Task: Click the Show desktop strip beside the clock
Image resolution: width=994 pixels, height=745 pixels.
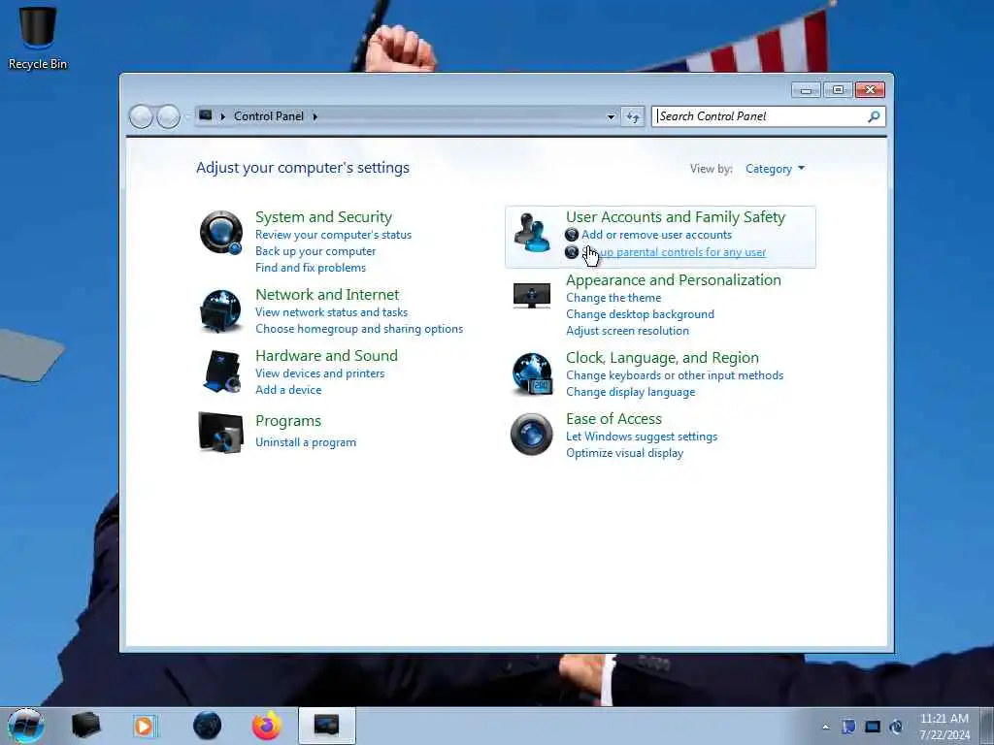Action: click(986, 726)
